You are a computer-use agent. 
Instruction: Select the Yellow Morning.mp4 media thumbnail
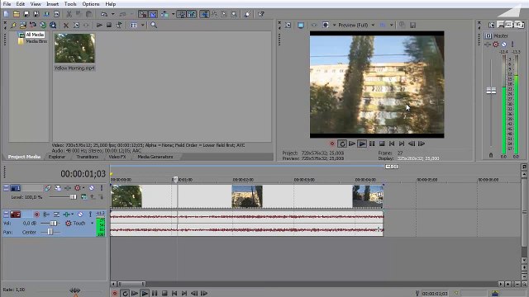(x=75, y=48)
